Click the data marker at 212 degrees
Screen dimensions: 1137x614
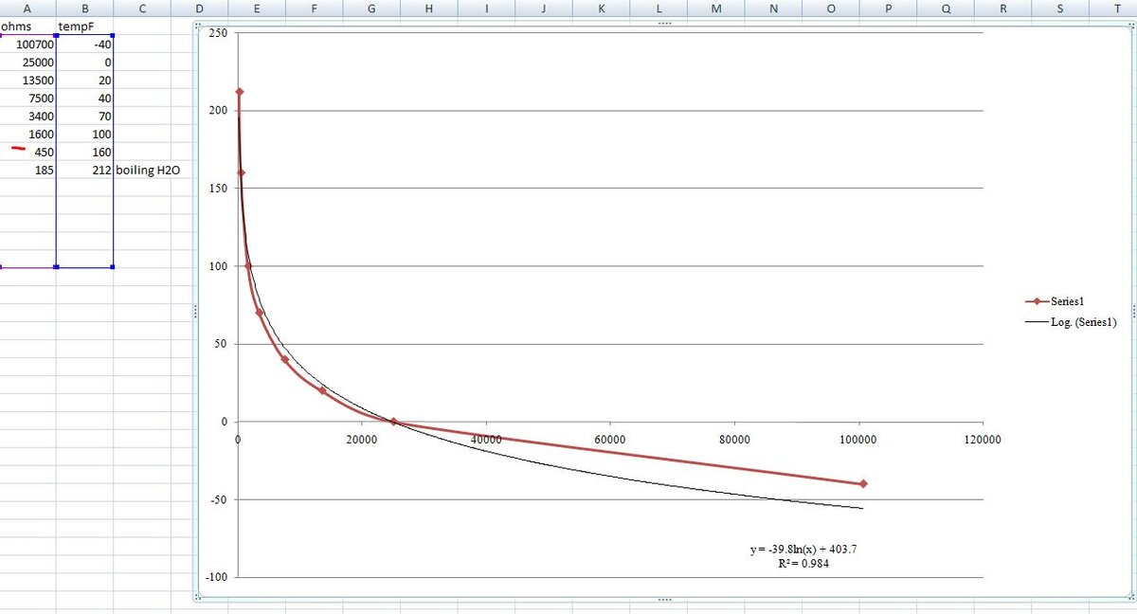239,92
